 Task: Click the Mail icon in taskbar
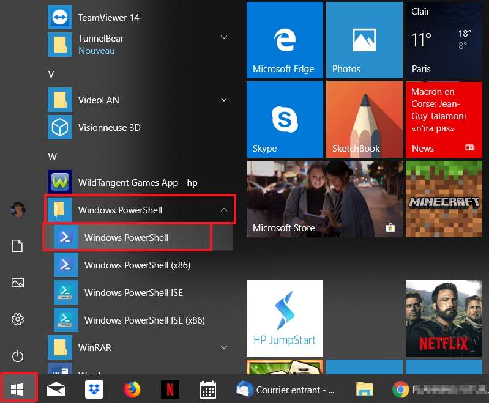tap(56, 389)
